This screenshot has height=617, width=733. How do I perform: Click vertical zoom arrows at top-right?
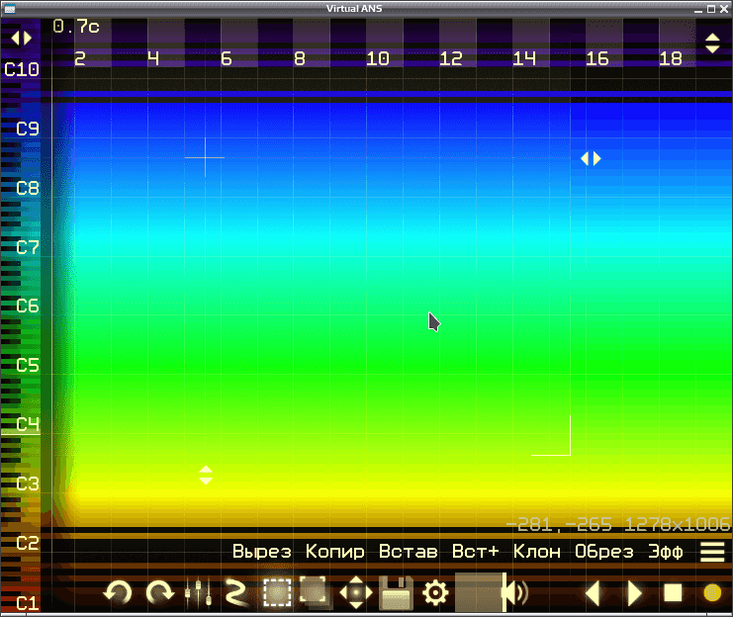[x=712, y=43]
